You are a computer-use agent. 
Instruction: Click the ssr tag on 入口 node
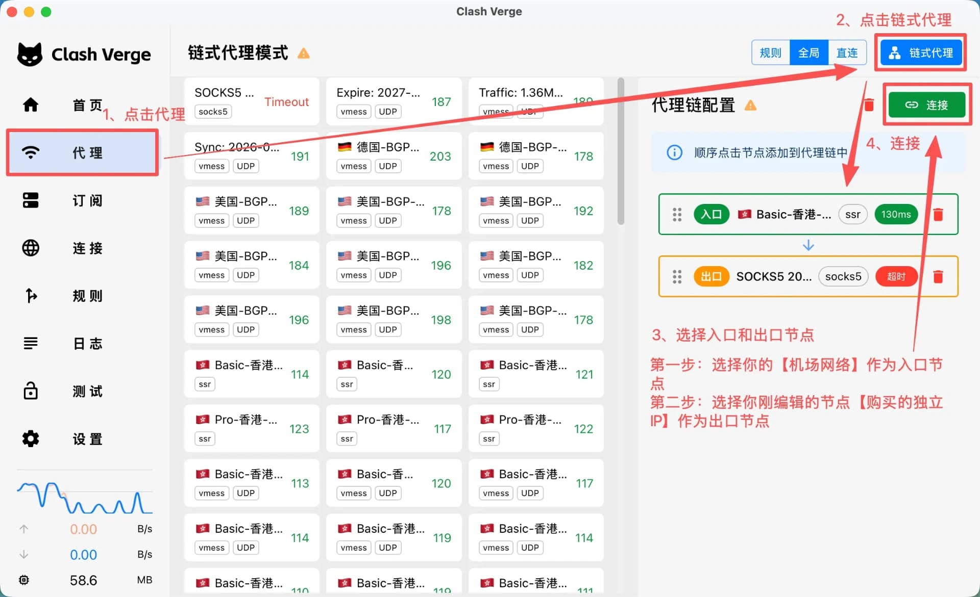pyautogui.click(x=852, y=215)
